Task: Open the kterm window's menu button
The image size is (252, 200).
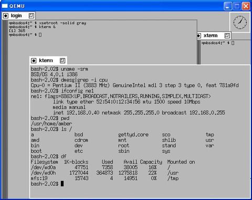Action: 34,61
